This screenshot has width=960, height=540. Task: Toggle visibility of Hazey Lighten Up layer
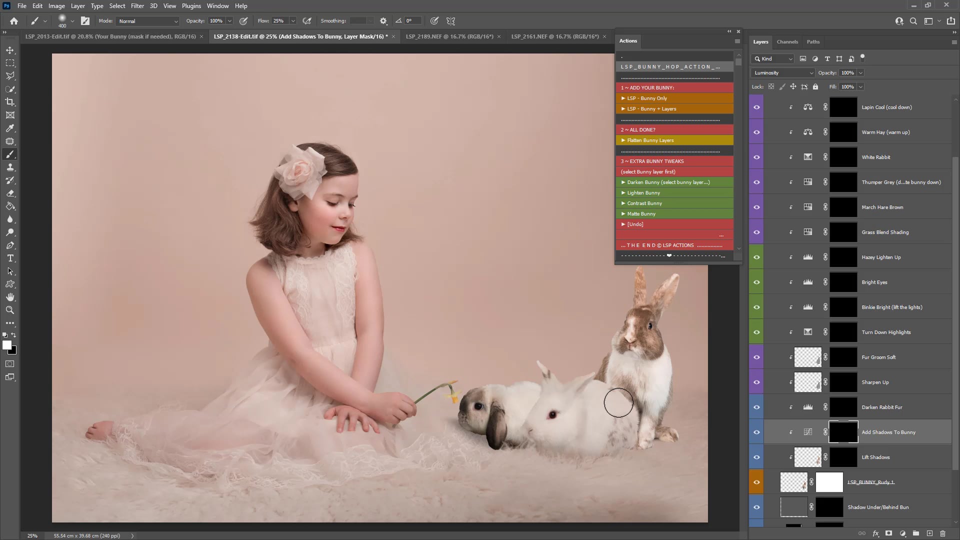pyautogui.click(x=756, y=257)
